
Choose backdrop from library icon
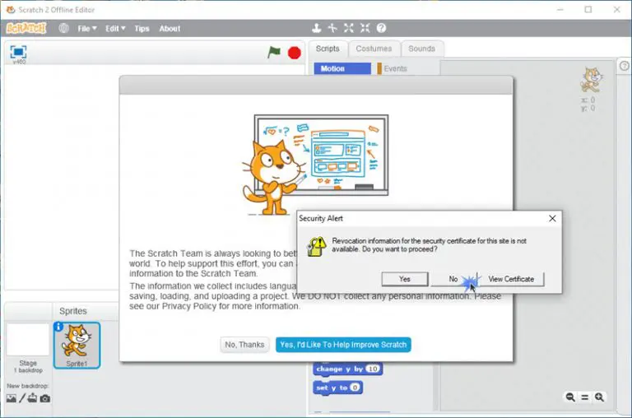click(12, 398)
